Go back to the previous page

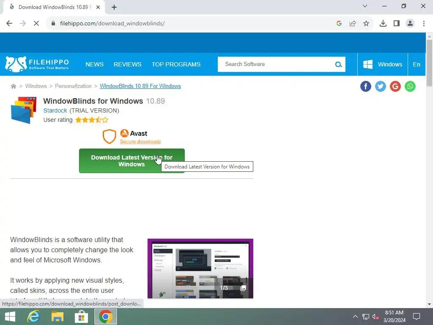[x=9, y=24]
